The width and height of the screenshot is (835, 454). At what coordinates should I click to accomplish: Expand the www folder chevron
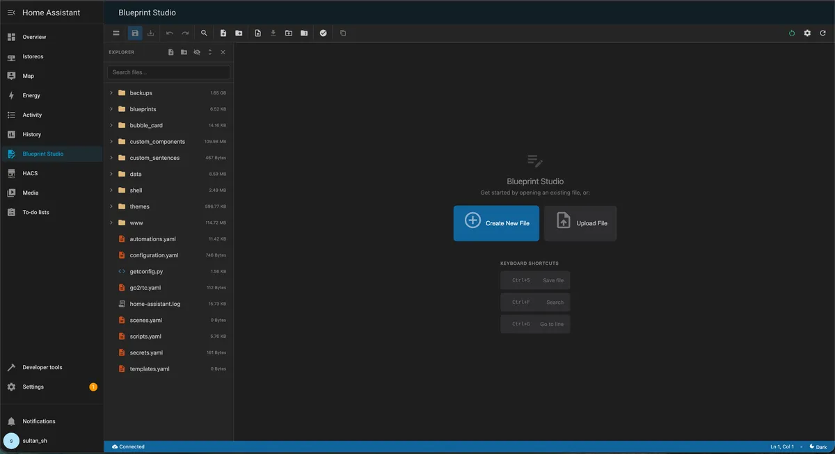point(111,222)
